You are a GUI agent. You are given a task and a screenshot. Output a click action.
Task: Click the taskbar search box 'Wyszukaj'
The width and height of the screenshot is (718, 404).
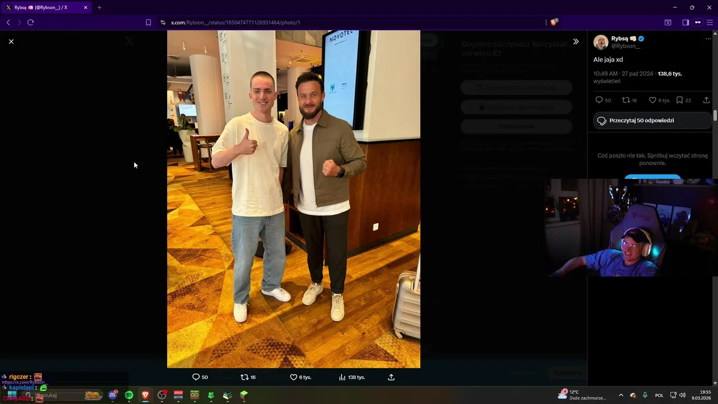[62, 395]
